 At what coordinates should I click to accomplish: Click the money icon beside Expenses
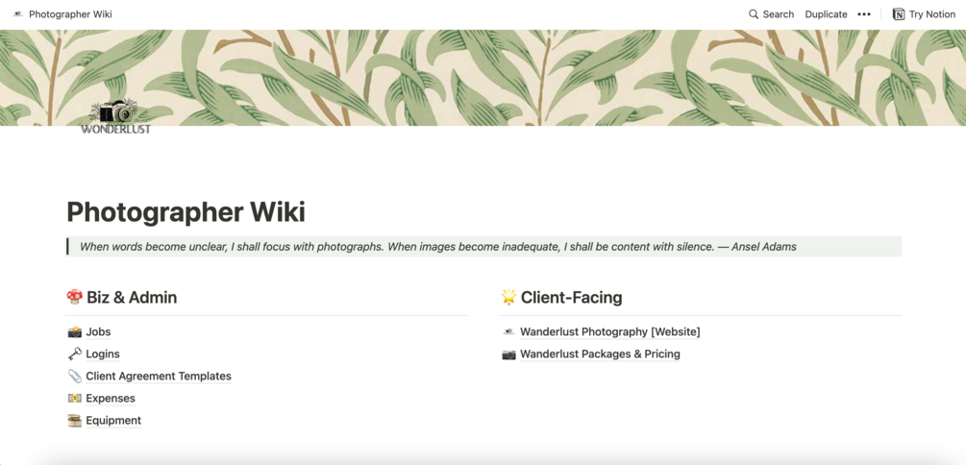(74, 399)
